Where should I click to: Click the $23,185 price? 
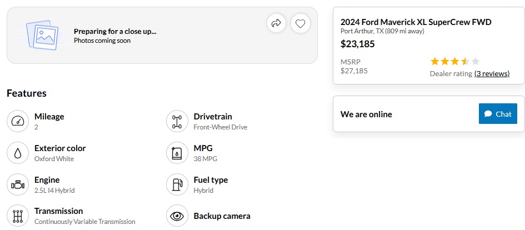click(x=358, y=44)
